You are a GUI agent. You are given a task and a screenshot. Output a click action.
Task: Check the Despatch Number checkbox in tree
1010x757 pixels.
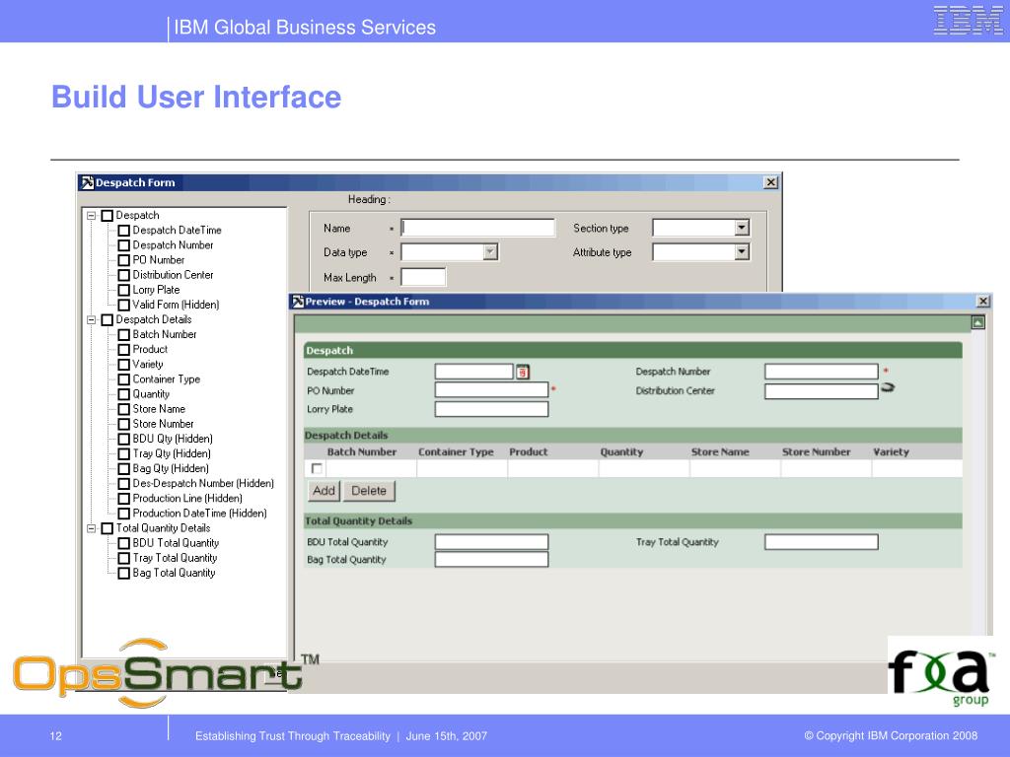click(x=124, y=245)
